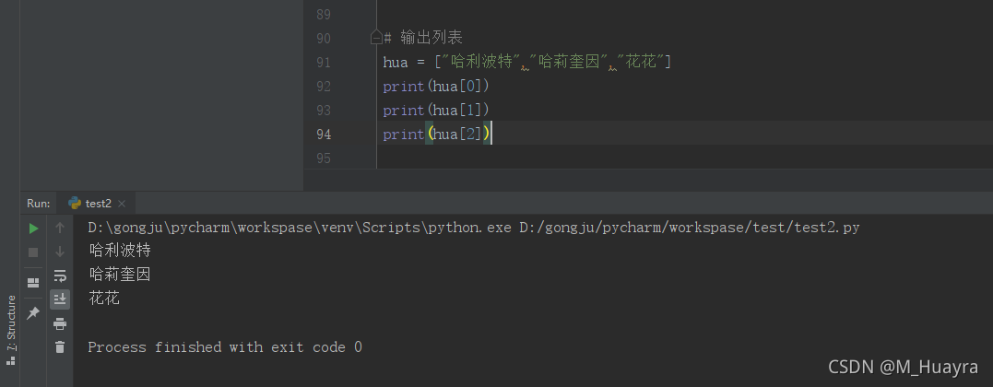This screenshot has height=387, width=993.
Task: Click line number 94 in the gutter
Action: pyautogui.click(x=323, y=134)
